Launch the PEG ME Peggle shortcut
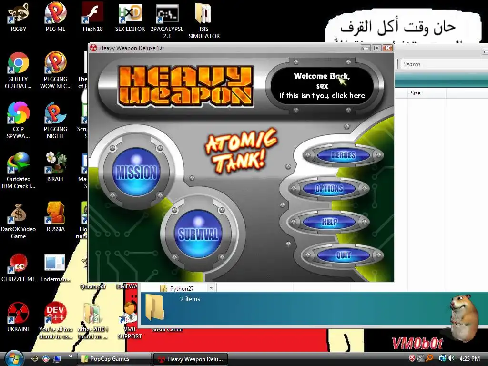This screenshot has height=366, width=488. [x=55, y=18]
